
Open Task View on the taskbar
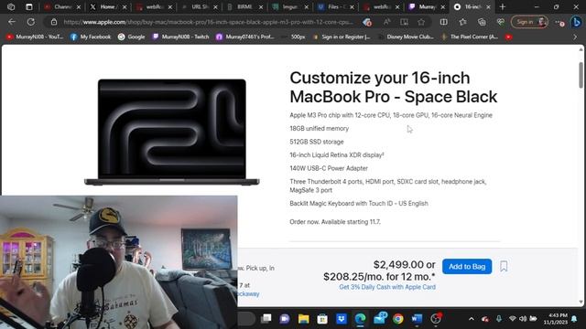(266, 319)
